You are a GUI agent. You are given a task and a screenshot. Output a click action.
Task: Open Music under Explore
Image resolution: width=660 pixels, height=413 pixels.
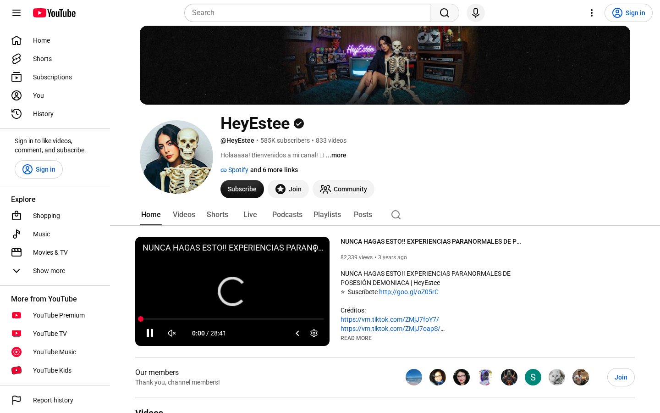[x=55, y=234]
